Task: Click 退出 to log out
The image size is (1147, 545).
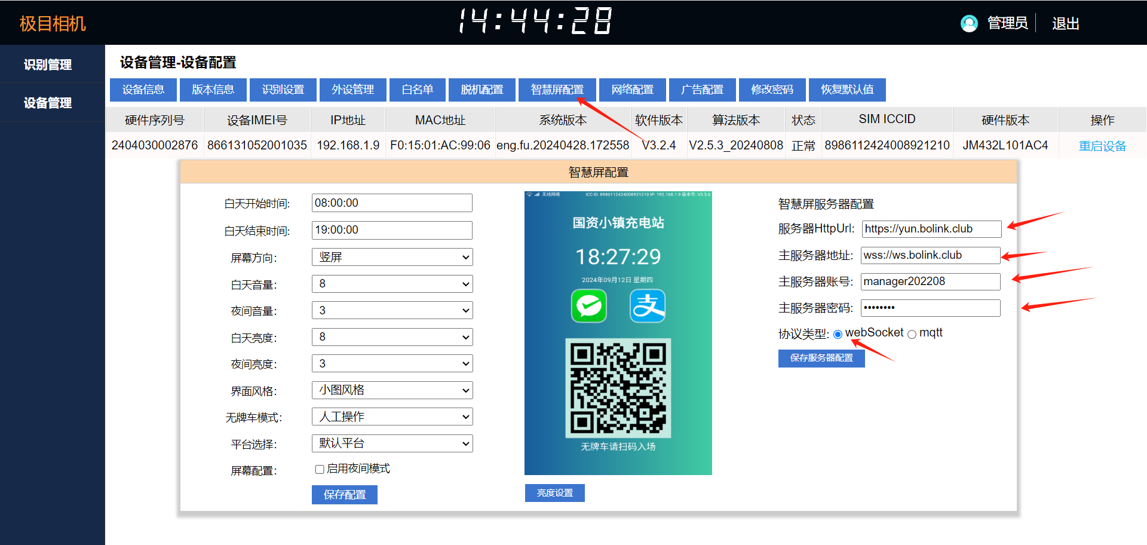Action: click(x=1066, y=23)
